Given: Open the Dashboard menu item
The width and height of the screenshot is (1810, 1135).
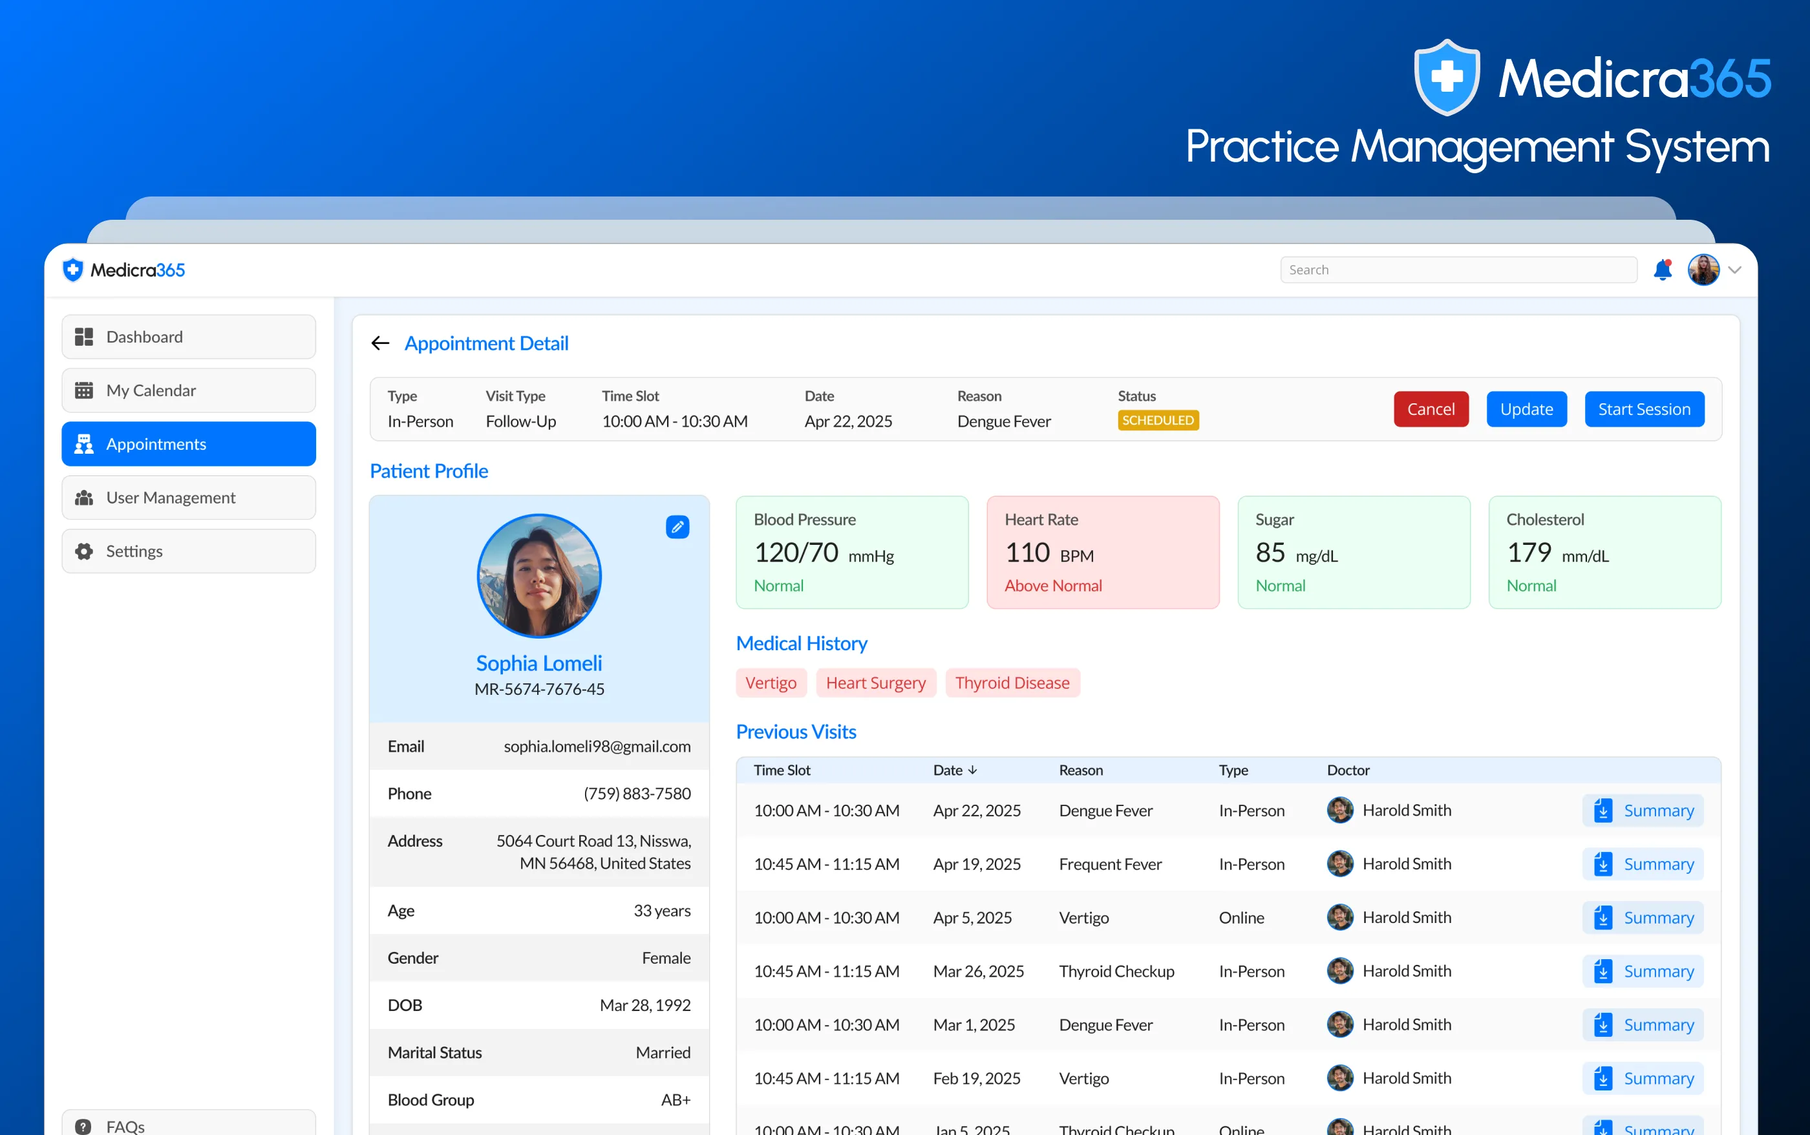Looking at the screenshot, I should 188,336.
